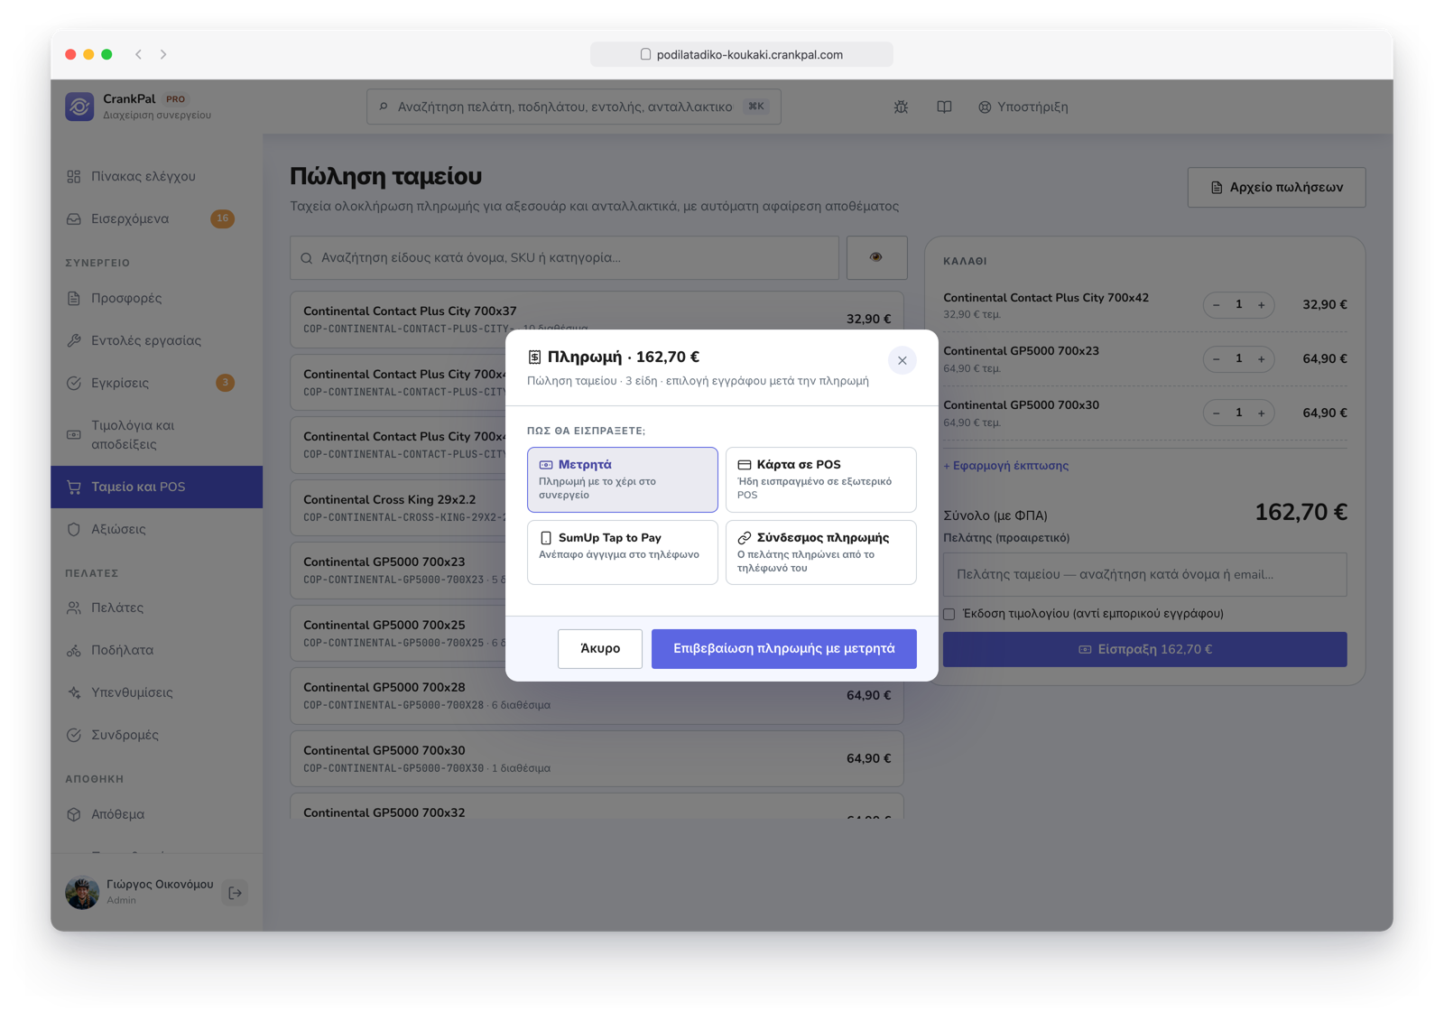Click the browser forward arrow
Viewport: 1444px width, 1021px height.
click(163, 54)
